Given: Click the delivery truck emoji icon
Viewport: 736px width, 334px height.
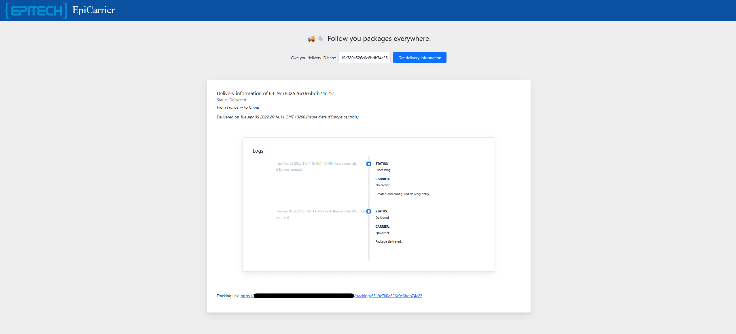Looking at the screenshot, I should coord(311,39).
